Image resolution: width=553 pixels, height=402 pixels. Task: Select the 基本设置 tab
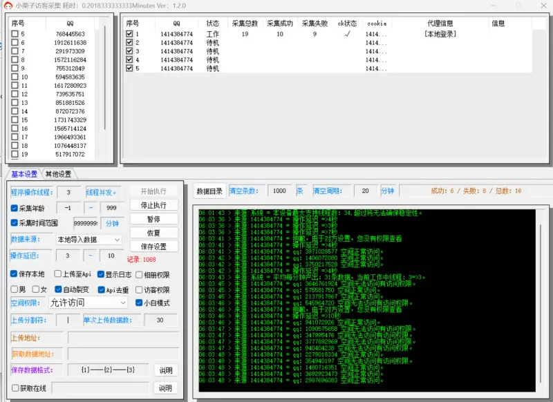pyautogui.click(x=24, y=174)
